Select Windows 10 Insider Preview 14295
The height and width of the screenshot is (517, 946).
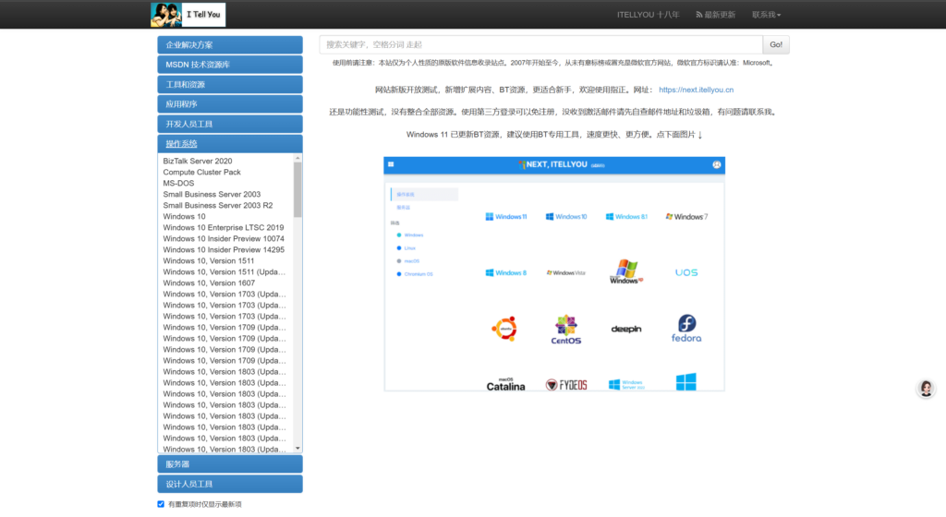224,250
